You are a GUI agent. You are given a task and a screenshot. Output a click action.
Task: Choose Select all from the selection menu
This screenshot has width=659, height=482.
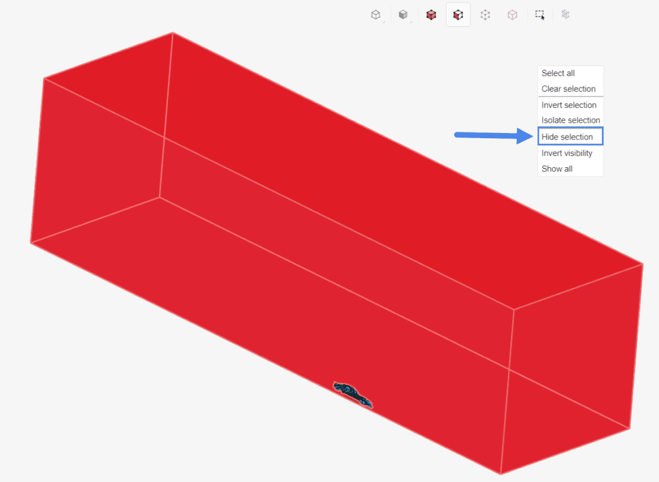point(557,73)
